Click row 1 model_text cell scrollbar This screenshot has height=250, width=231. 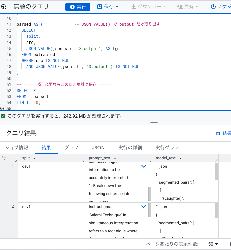216,171
